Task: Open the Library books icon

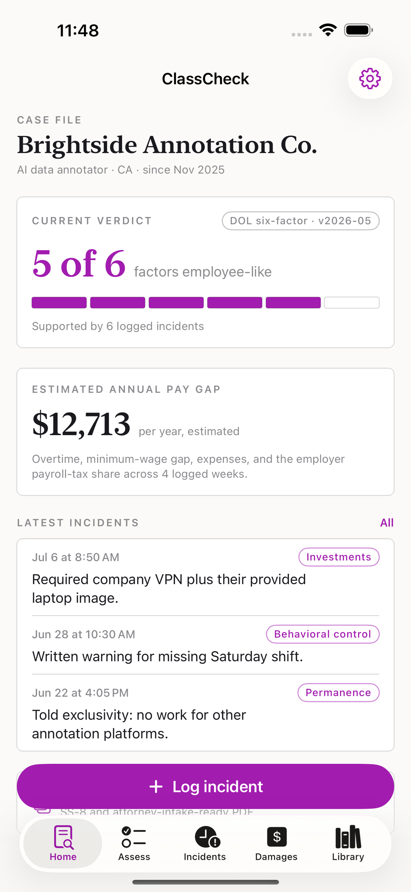Action: pos(348,837)
